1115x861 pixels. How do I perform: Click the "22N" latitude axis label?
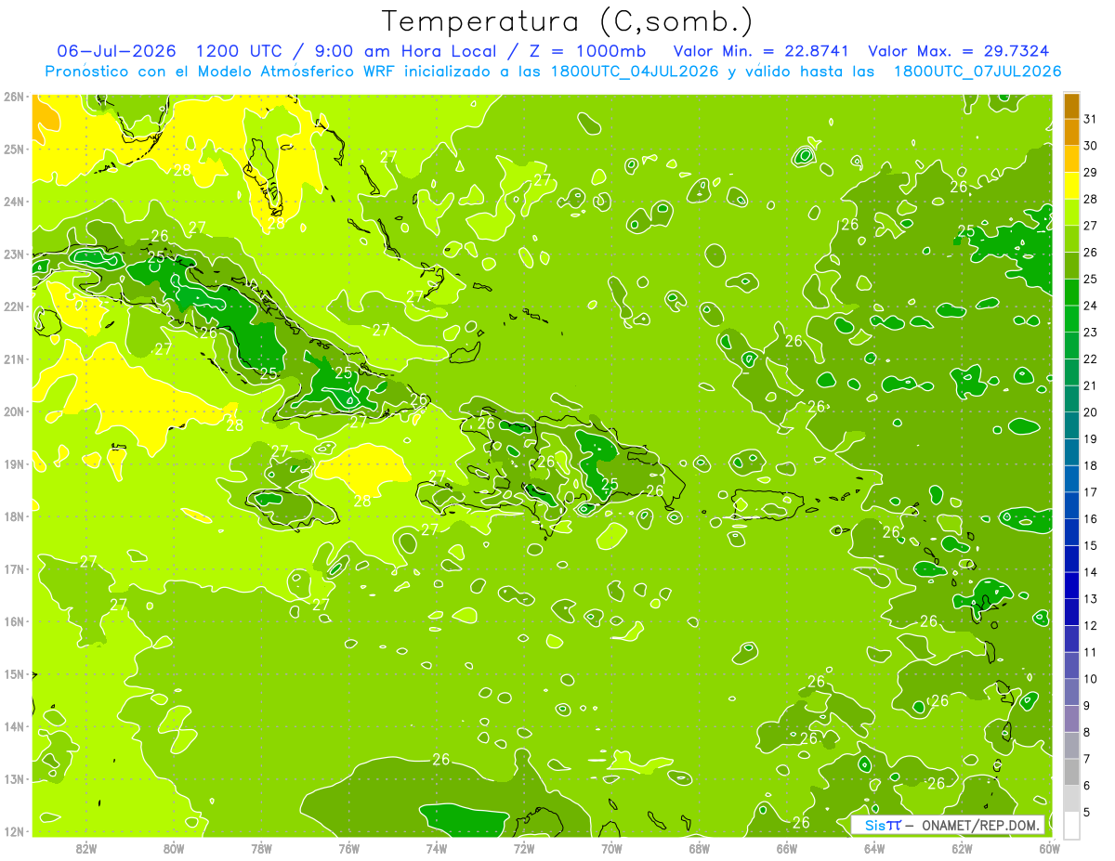click(x=14, y=307)
